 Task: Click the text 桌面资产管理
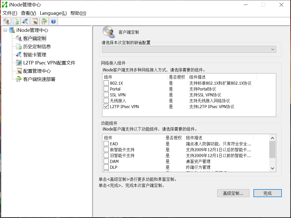click(198, 161)
